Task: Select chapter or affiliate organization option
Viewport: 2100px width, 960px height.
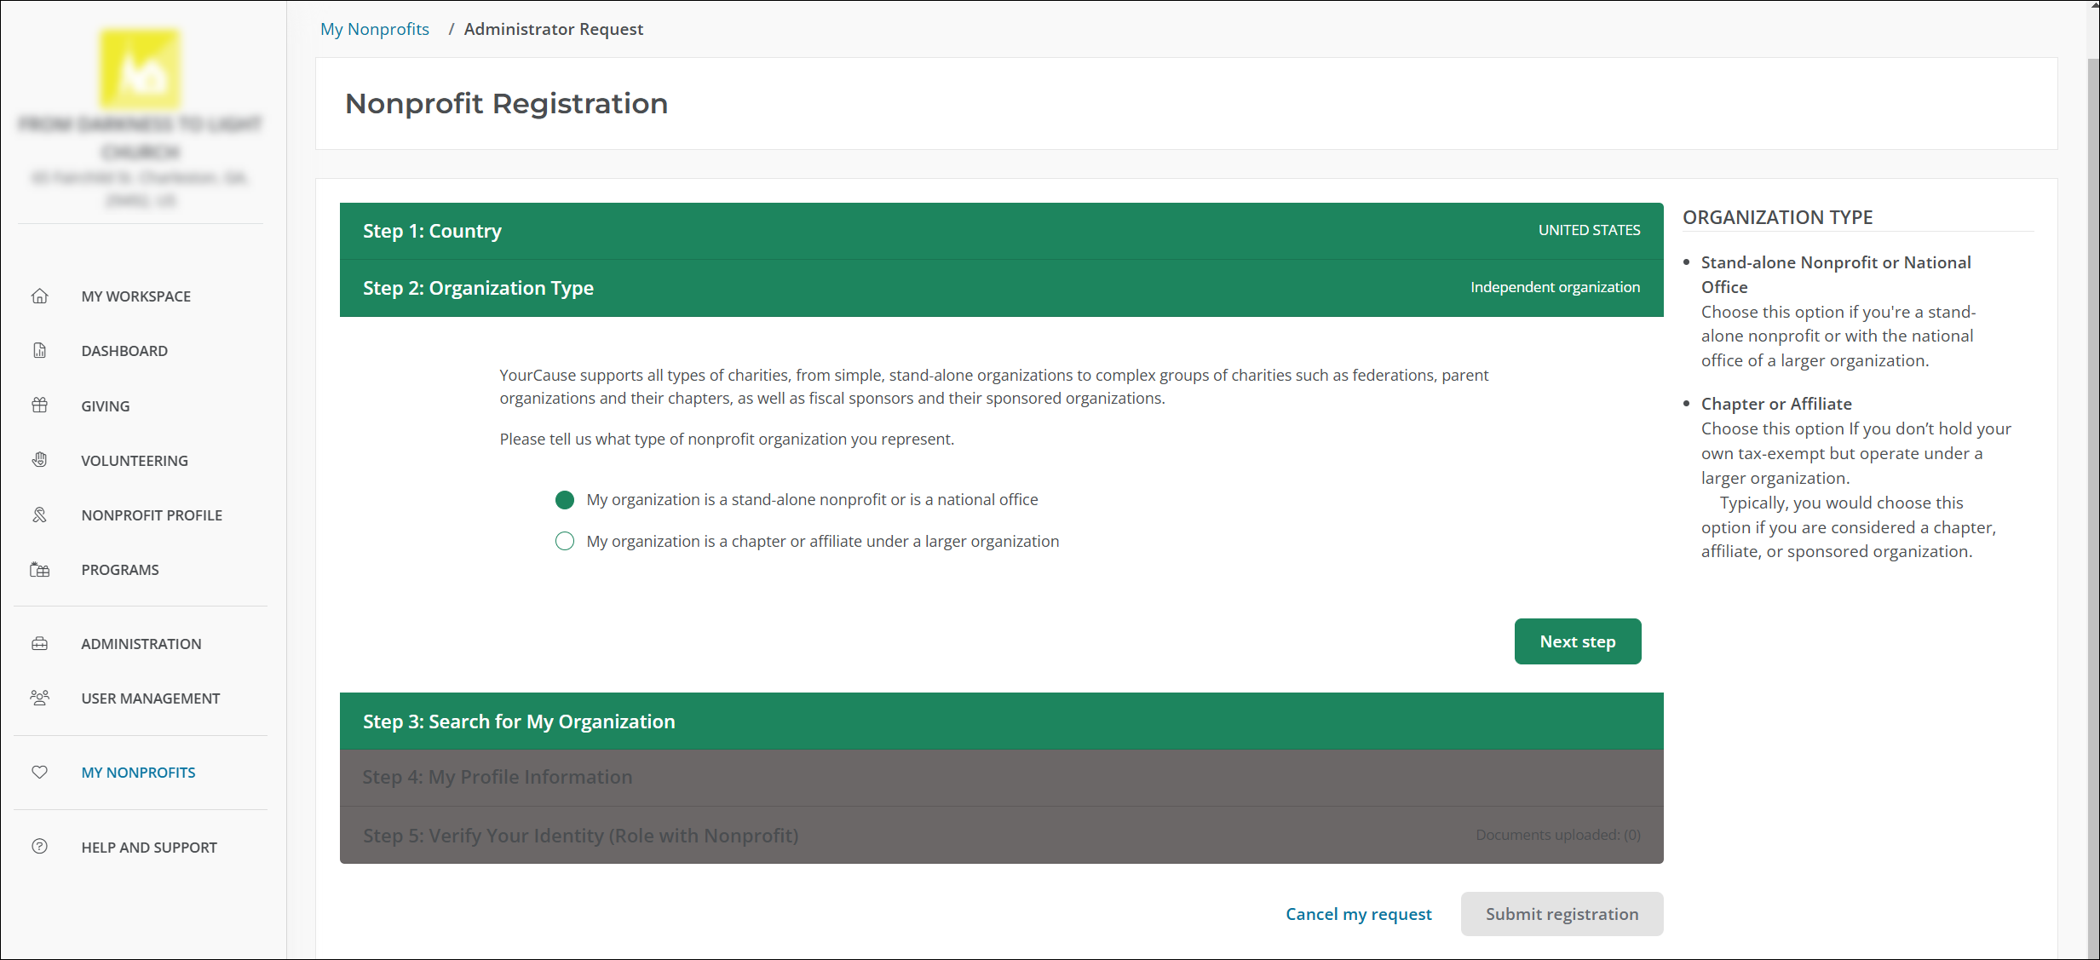Action: (x=565, y=542)
